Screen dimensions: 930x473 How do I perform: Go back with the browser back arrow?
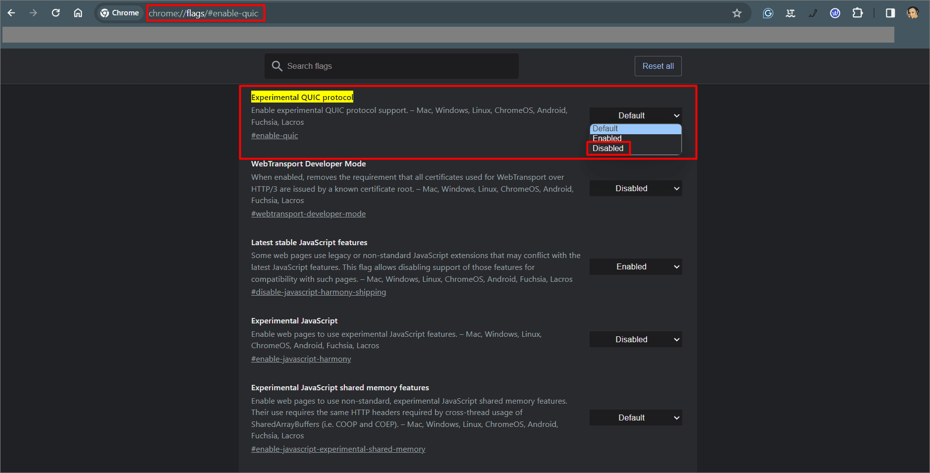point(11,13)
